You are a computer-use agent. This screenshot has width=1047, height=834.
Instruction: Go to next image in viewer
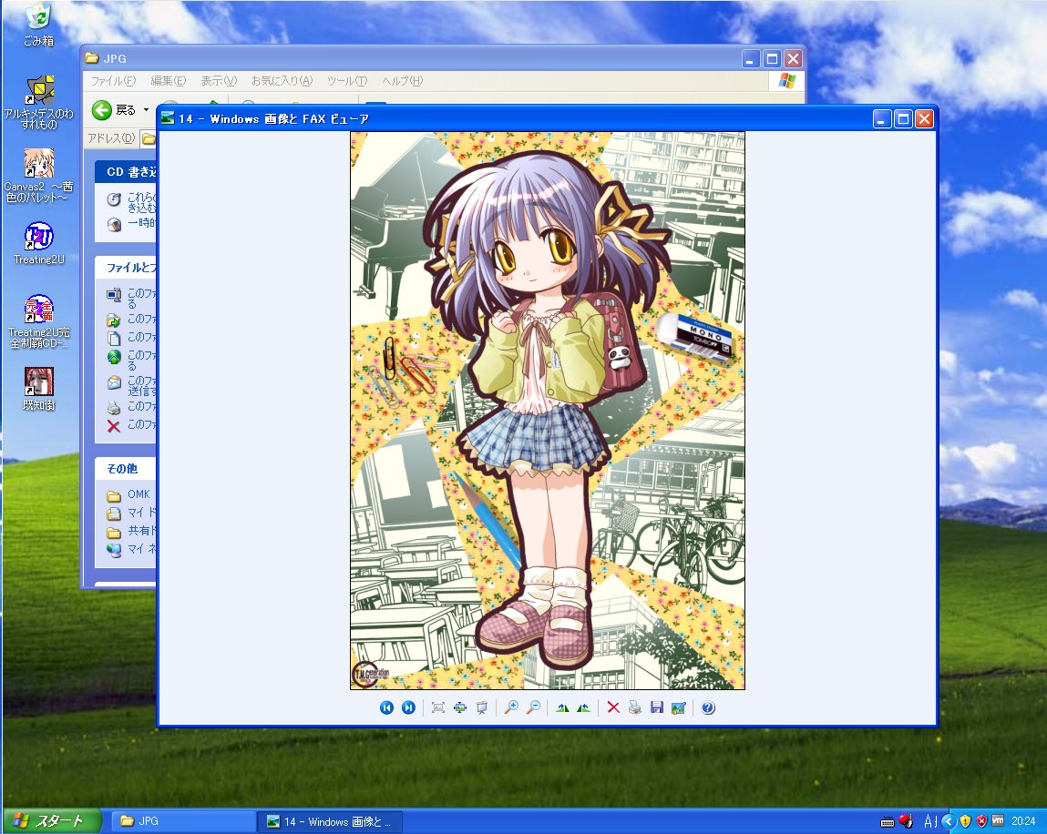[x=408, y=707]
